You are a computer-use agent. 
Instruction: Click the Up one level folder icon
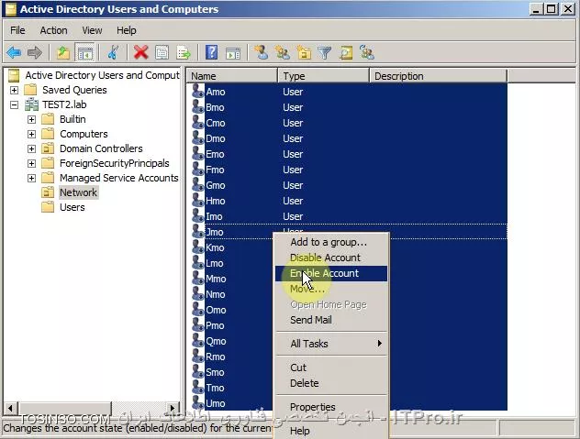[x=63, y=52]
